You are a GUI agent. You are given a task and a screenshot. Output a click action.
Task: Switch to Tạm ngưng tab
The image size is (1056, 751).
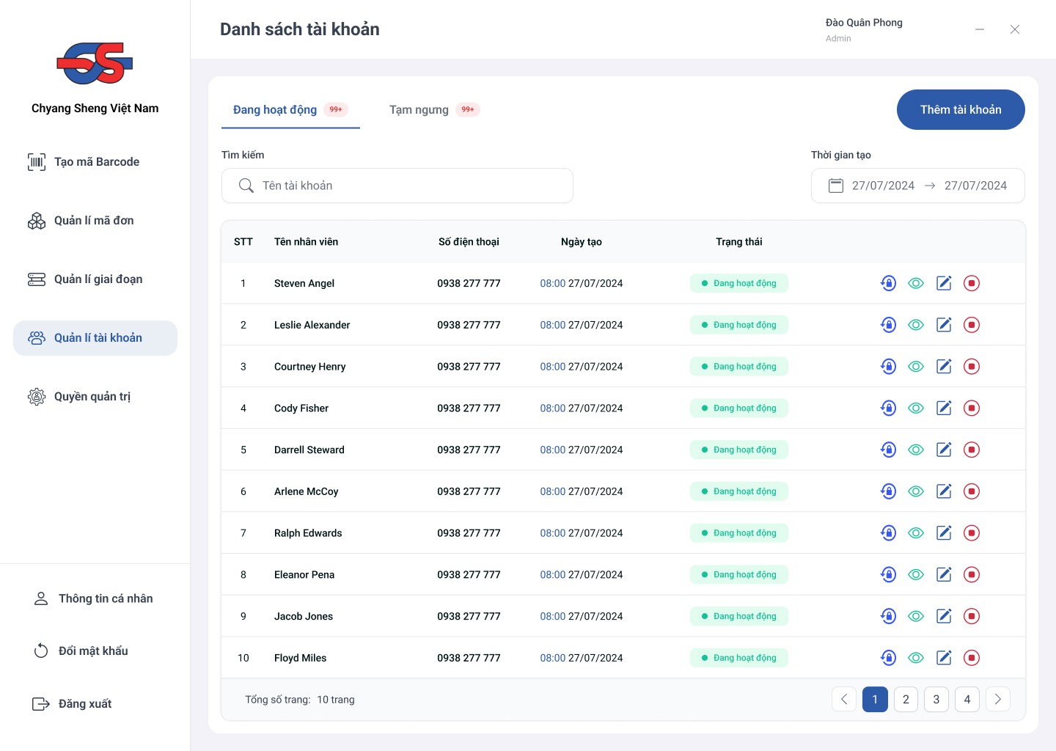pyautogui.click(x=434, y=110)
